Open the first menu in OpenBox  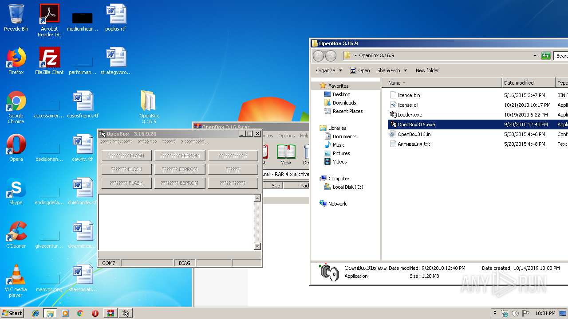[116, 142]
